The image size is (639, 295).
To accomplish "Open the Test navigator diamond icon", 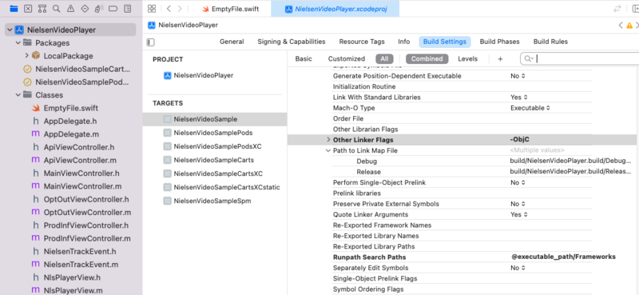I will pos(85,8).
